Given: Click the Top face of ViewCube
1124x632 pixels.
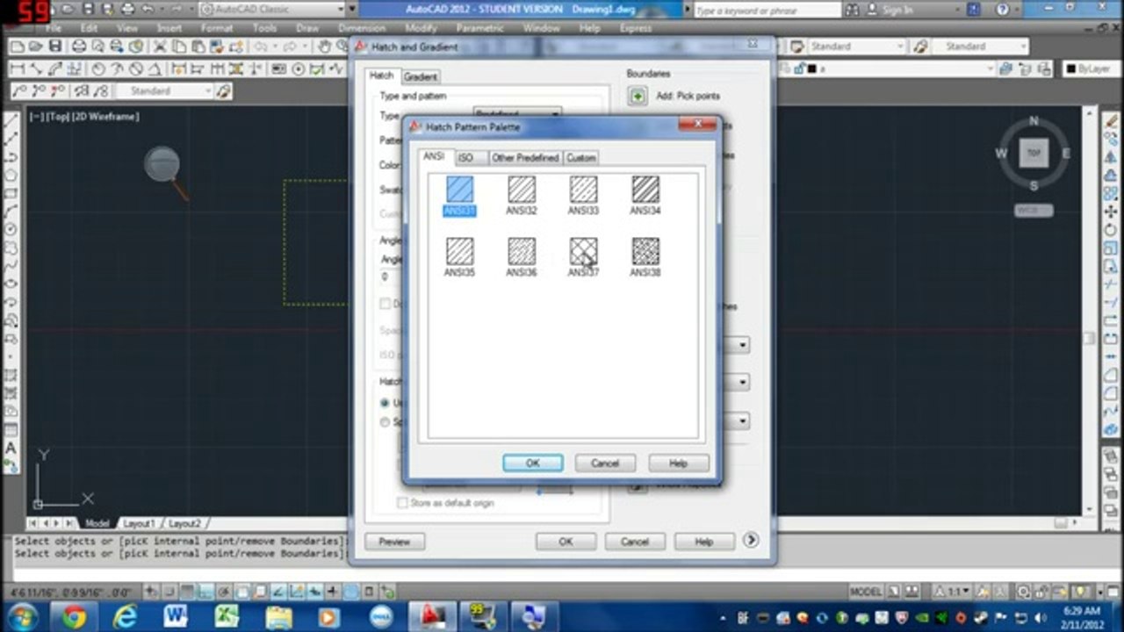Looking at the screenshot, I should point(1034,153).
